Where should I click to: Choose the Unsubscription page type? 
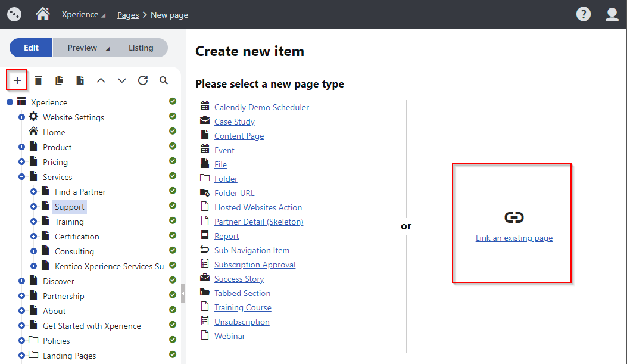(242, 322)
